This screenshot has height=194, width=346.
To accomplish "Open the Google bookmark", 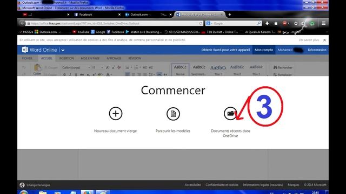I will tap(98, 32).
